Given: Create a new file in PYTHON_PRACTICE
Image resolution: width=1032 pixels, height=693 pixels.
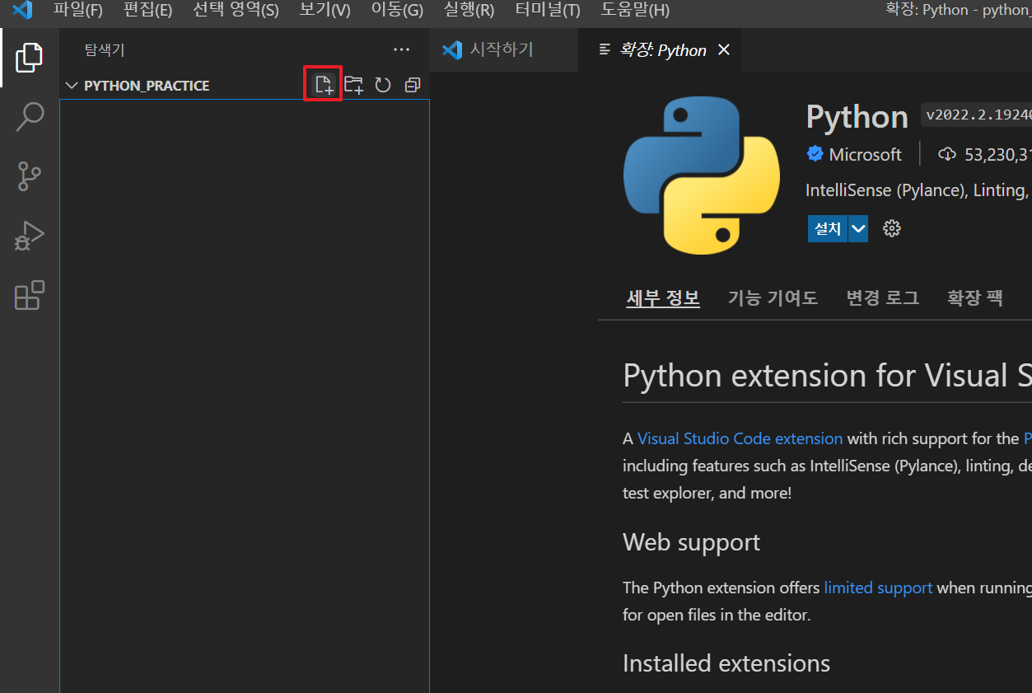Looking at the screenshot, I should click(324, 85).
